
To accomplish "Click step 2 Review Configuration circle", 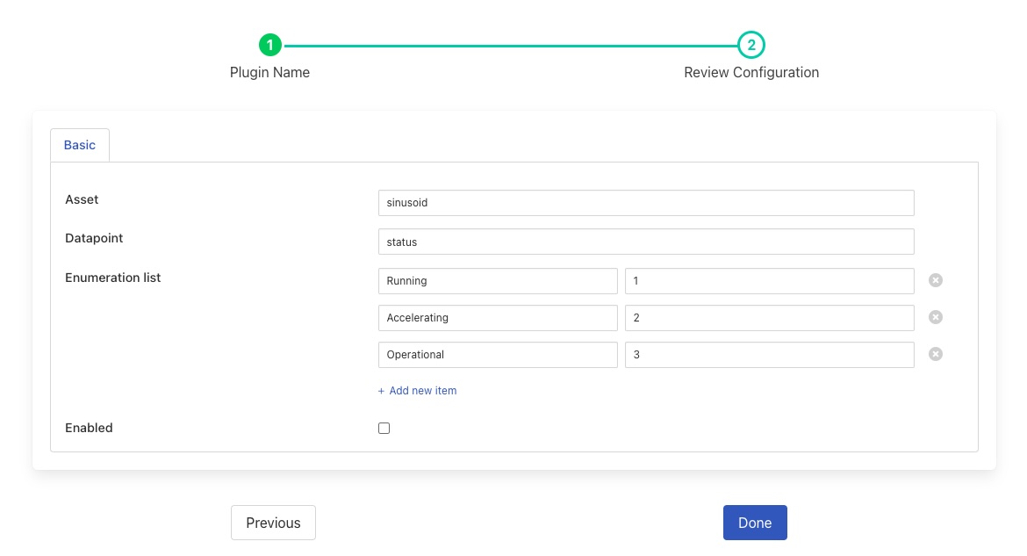I will tap(751, 45).
